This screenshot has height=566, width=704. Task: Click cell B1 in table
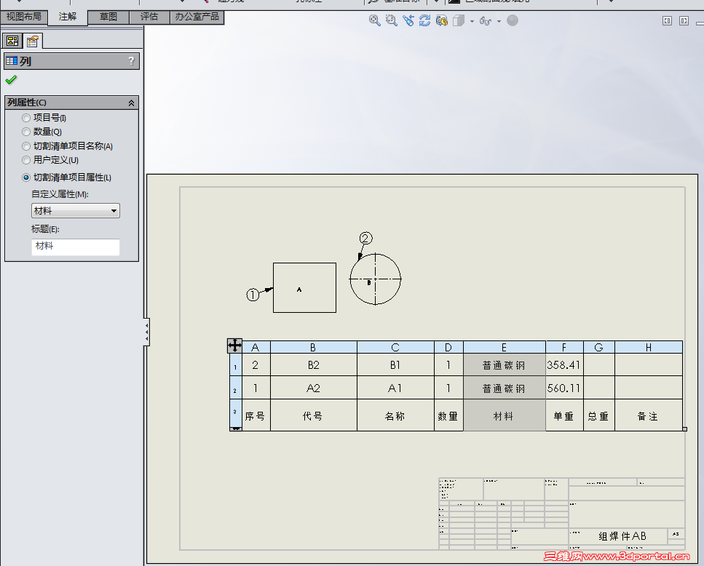point(395,365)
